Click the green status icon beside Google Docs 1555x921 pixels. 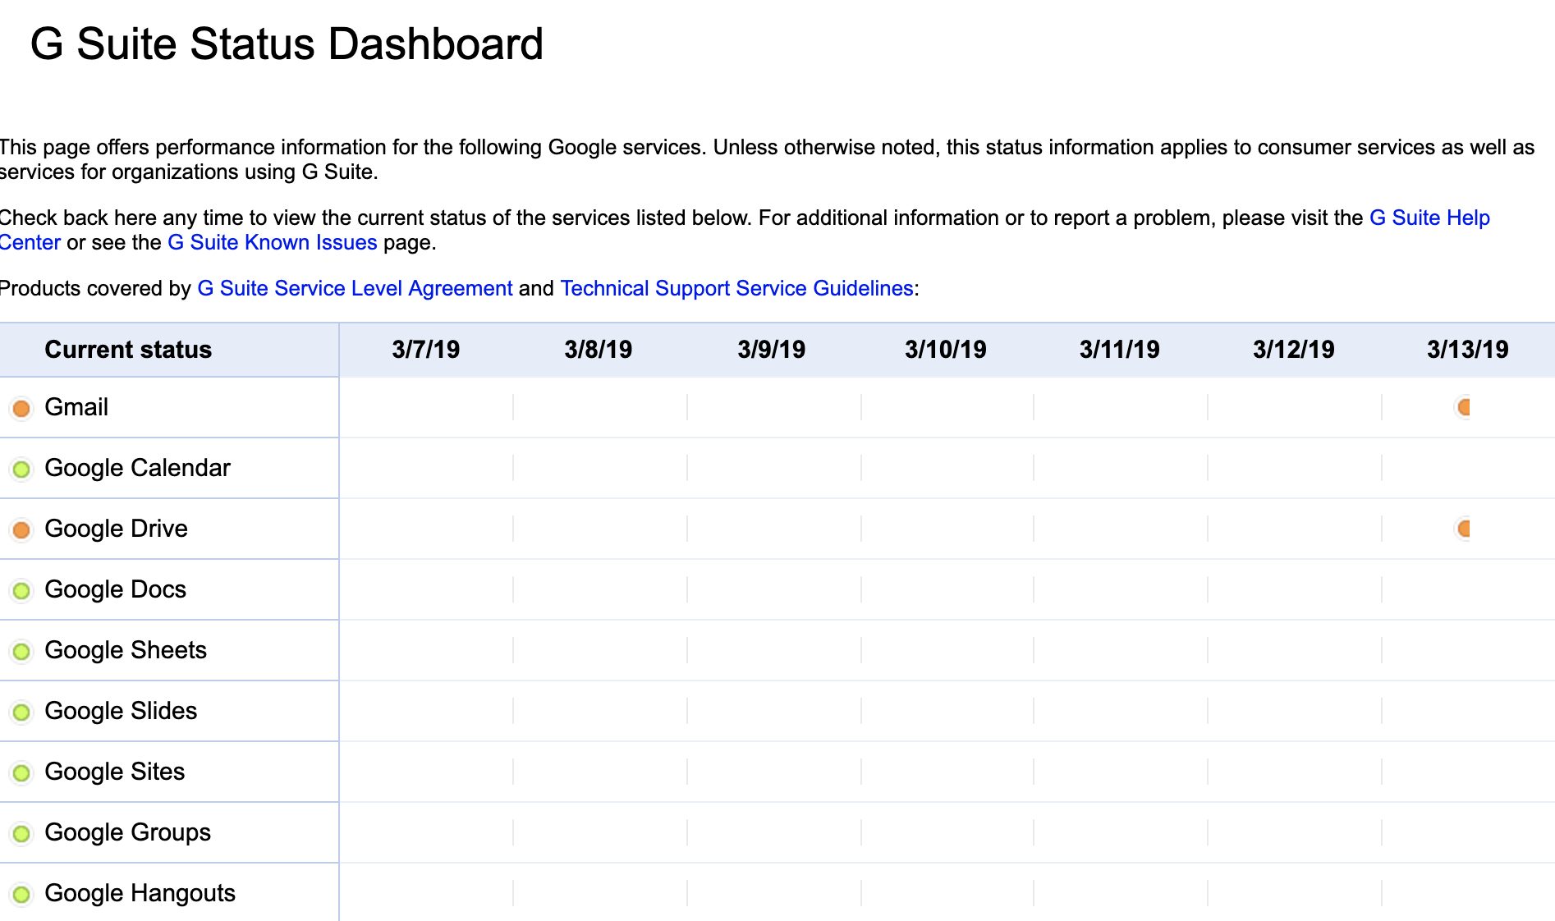(x=21, y=590)
